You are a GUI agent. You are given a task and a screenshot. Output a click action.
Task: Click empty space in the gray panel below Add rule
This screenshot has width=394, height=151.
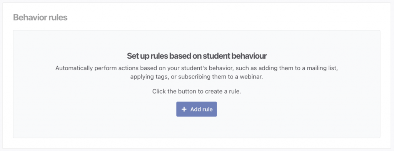point(197,128)
